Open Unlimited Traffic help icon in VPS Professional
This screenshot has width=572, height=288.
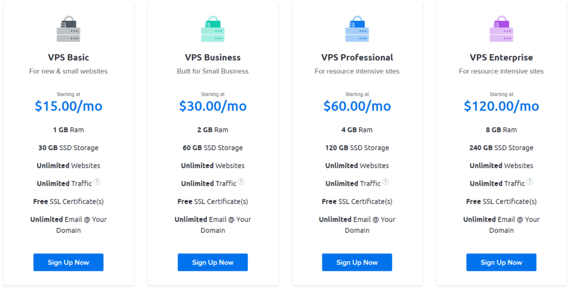[x=385, y=181]
